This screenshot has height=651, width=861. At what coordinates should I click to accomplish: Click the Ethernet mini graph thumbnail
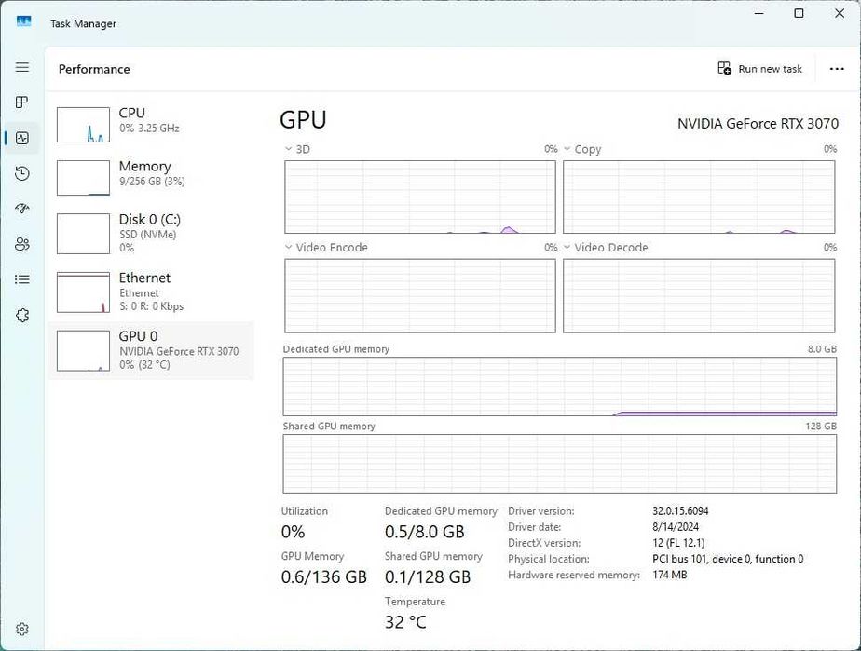(84, 292)
